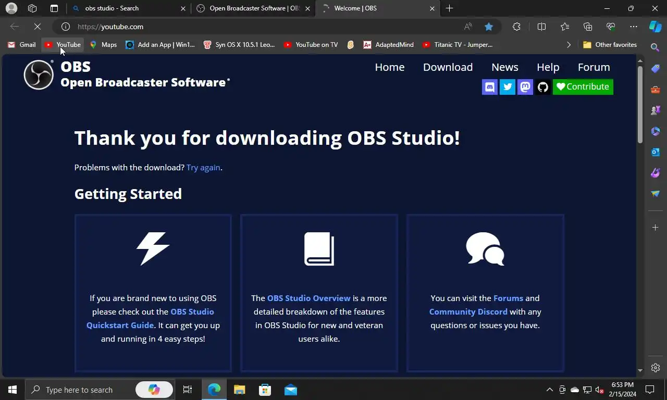Open Tab actions menu icon

tap(54, 8)
